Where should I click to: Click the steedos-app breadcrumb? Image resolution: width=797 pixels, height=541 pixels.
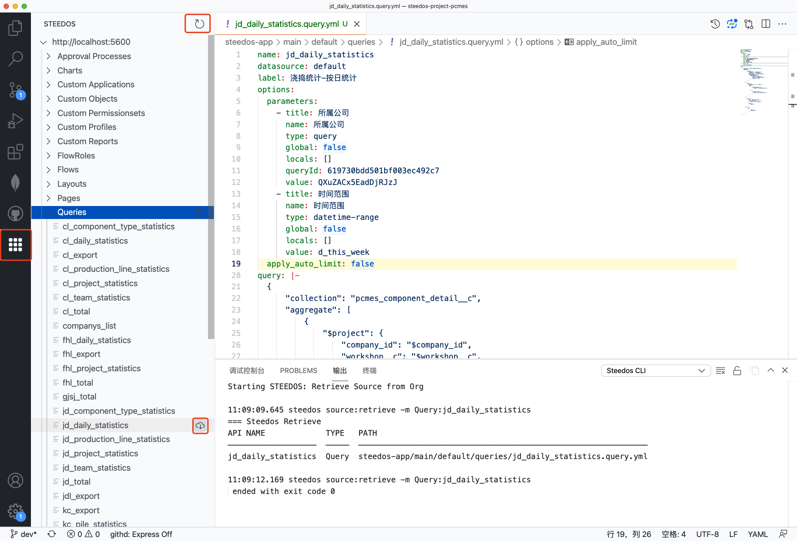point(249,42)
